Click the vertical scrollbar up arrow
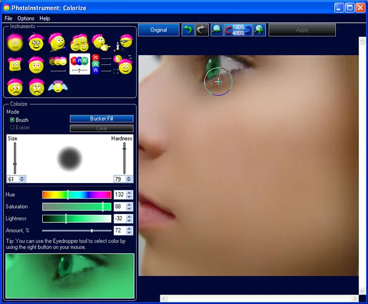The height and width of the screenshot is (304, 368). (x=362, y=41)
